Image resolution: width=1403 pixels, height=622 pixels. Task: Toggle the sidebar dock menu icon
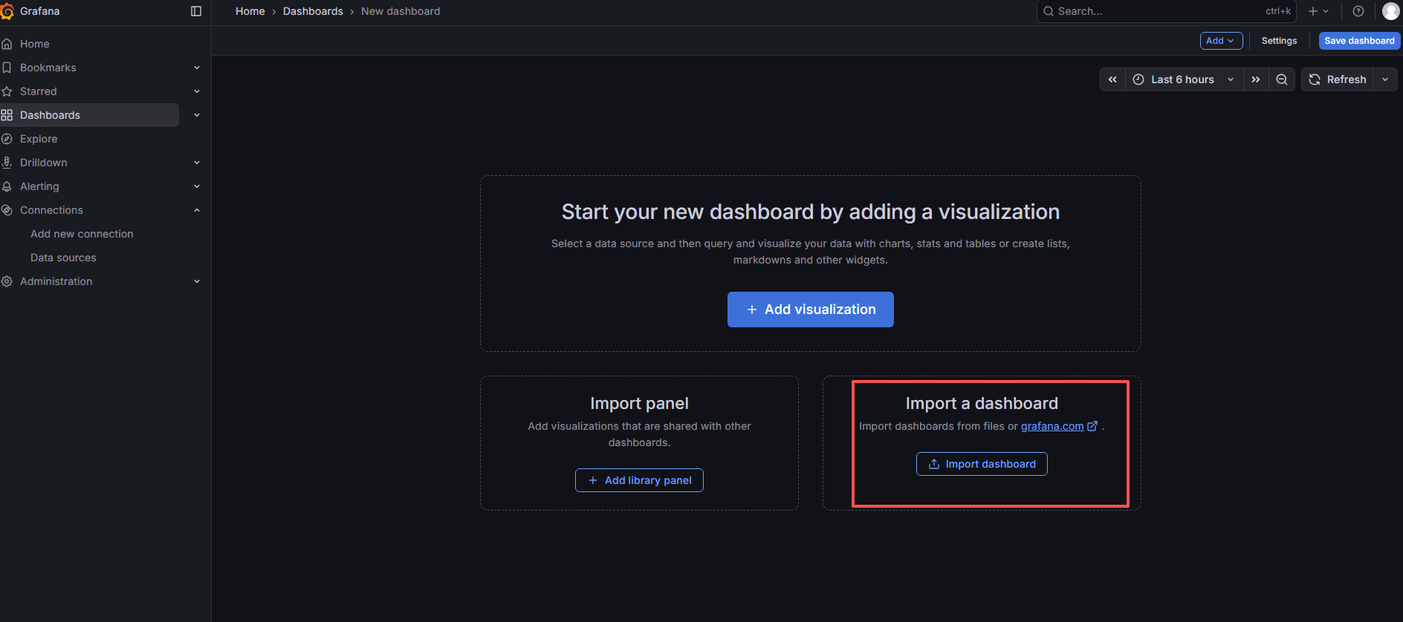pos(196,11)
